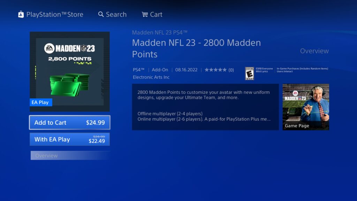Click the ESRB Everyone rating badge
Screen dimensions: 357x201
250,73
